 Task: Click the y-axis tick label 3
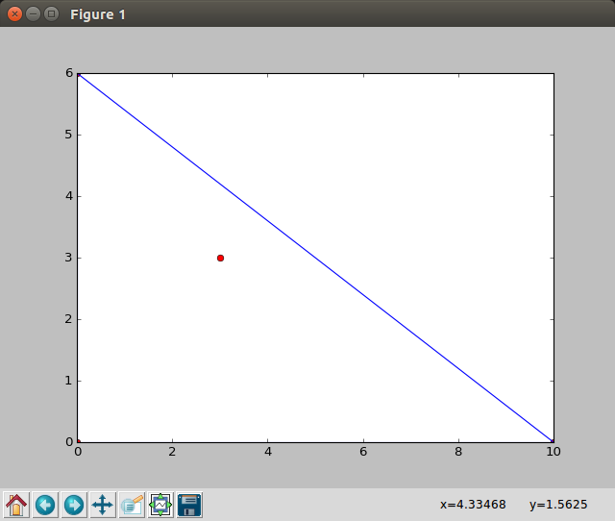pos(69,258)
